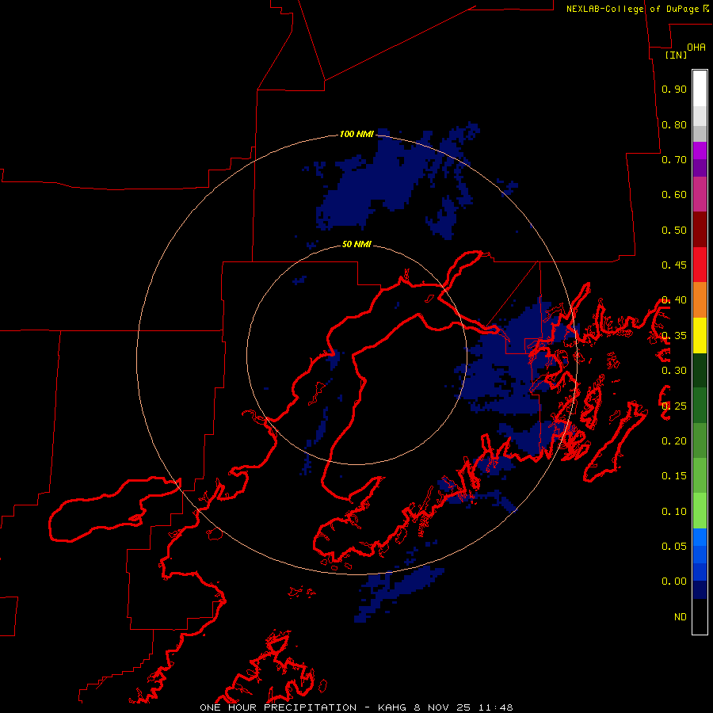Click the 0.60 legend value
Viewport: 713px width, 713px height.
pos(674,195)
